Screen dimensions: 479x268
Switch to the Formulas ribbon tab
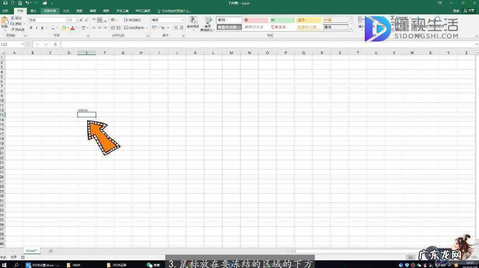pyautogui.click(x=66, y=10)
